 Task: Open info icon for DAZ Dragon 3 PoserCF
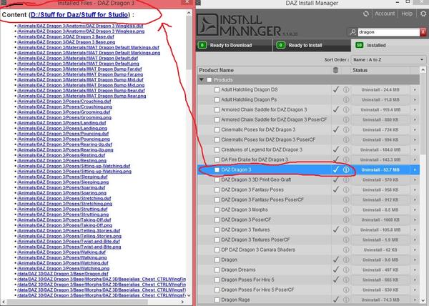pos(346,219)
